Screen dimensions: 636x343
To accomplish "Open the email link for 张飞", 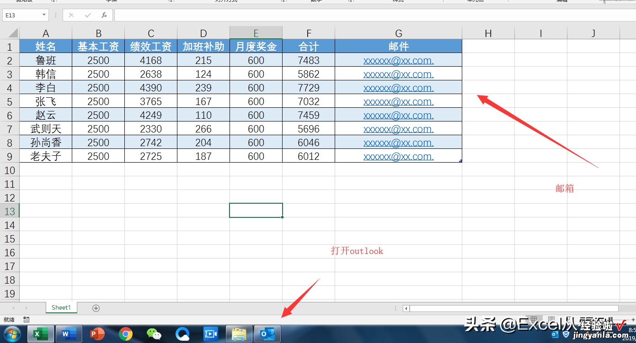I will [x=399, y=101].
